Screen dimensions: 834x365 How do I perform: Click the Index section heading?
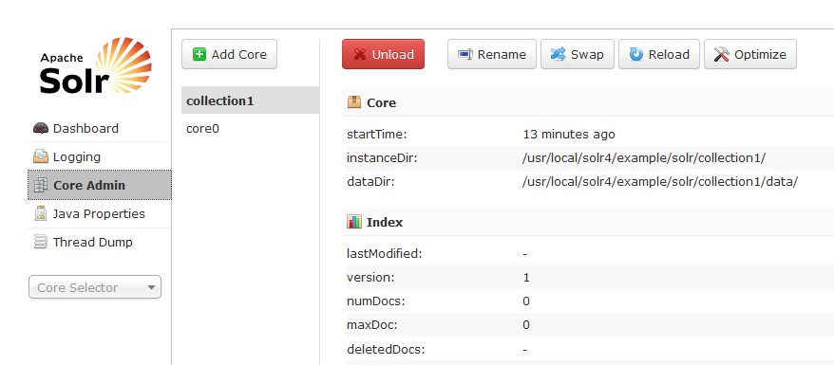click(x=385, y=222)
